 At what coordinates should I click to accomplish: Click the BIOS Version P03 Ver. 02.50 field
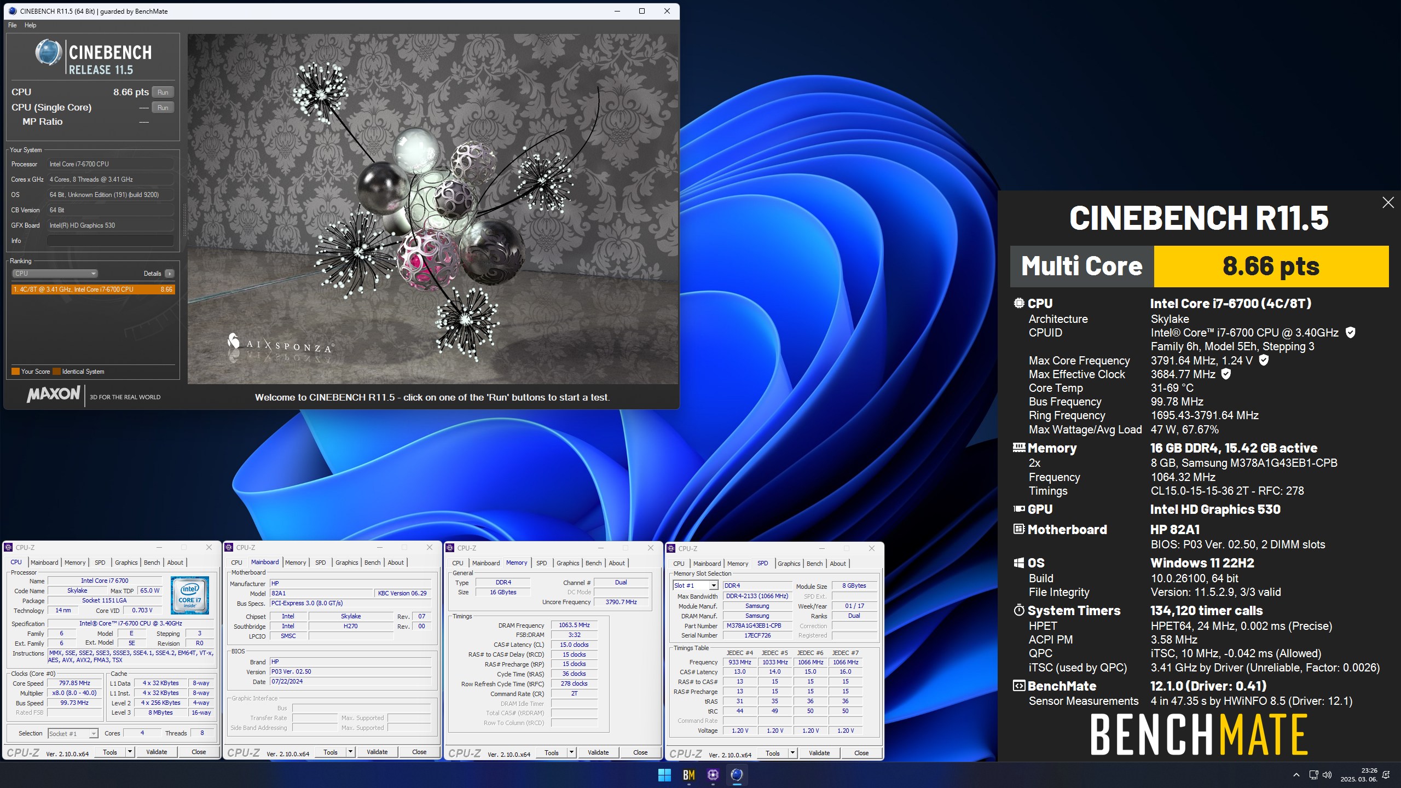pyautogui.click(x=350, y=671)
